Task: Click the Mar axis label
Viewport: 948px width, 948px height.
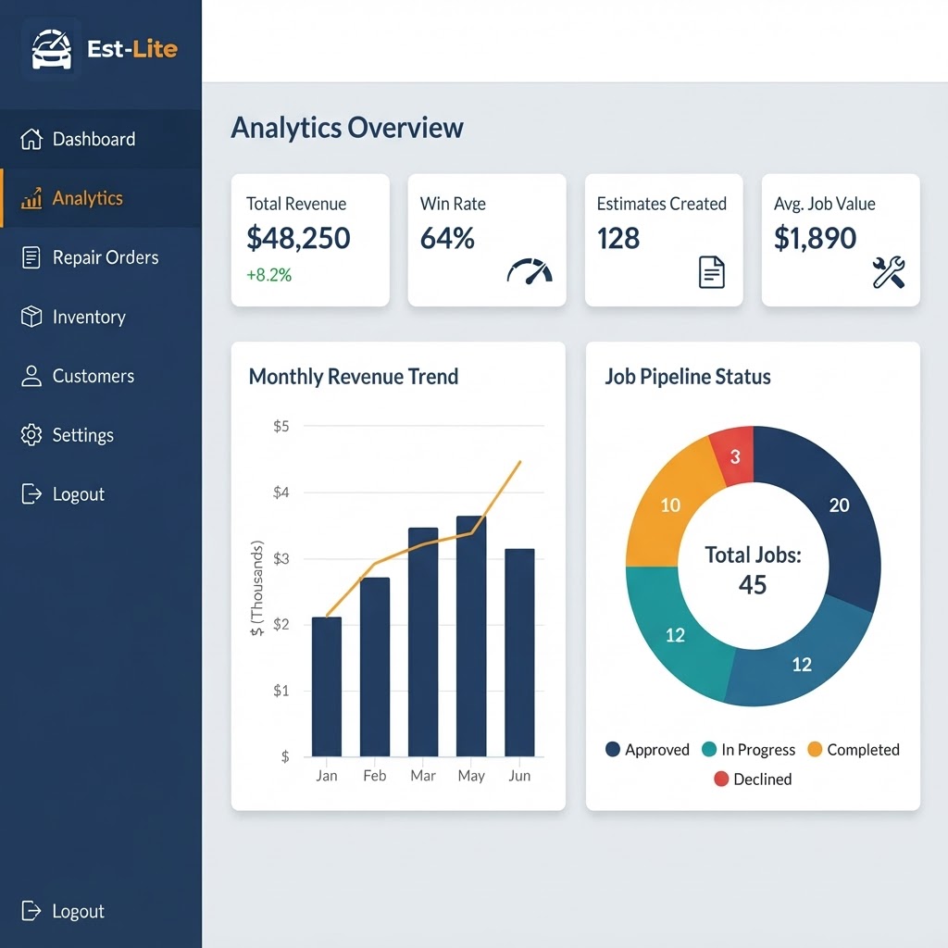Action: (x=423, y=775)
